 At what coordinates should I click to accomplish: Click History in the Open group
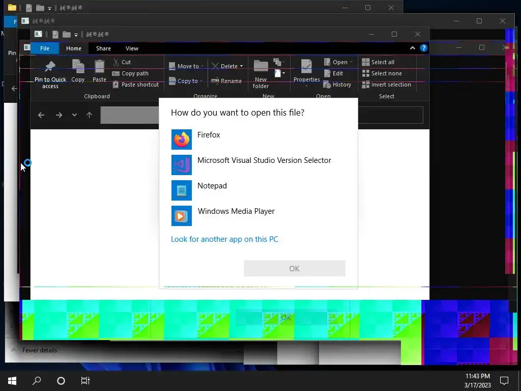tap(337, 85)
